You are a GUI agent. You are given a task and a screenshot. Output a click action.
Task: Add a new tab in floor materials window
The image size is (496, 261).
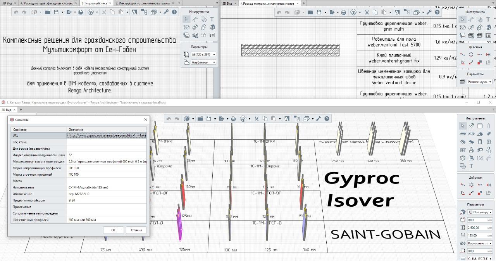click(x=304, y=3)
